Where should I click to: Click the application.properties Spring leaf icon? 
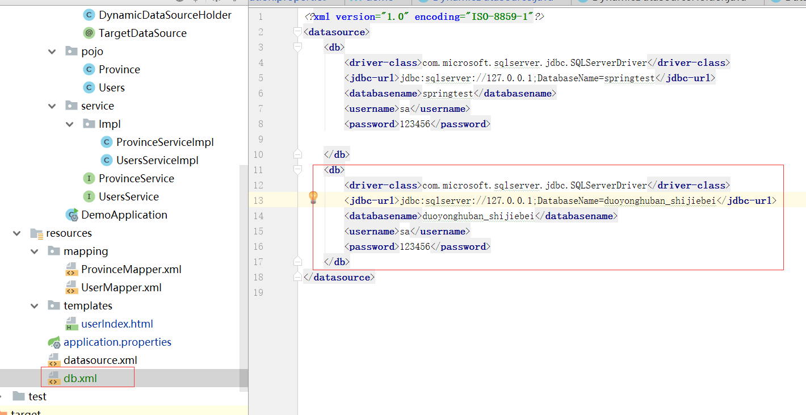54,342
